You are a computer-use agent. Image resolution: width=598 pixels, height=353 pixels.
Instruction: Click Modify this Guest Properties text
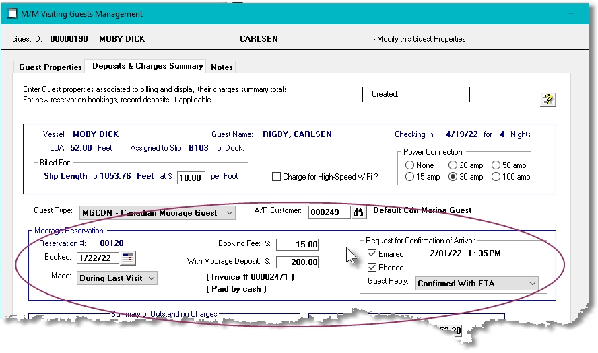[x=421, y=39]
